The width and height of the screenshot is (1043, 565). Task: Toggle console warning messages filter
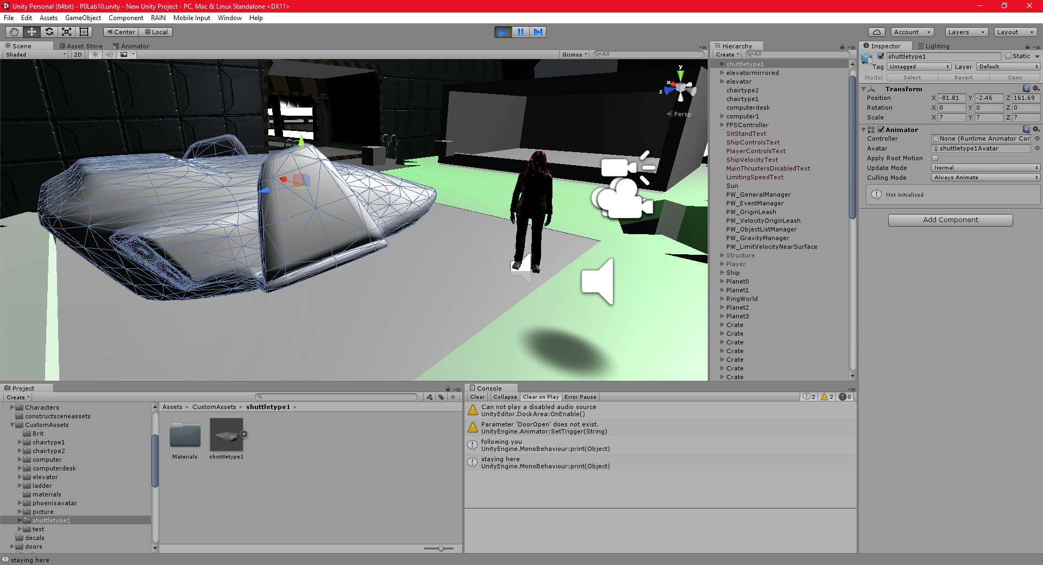(x=827, y=397)
